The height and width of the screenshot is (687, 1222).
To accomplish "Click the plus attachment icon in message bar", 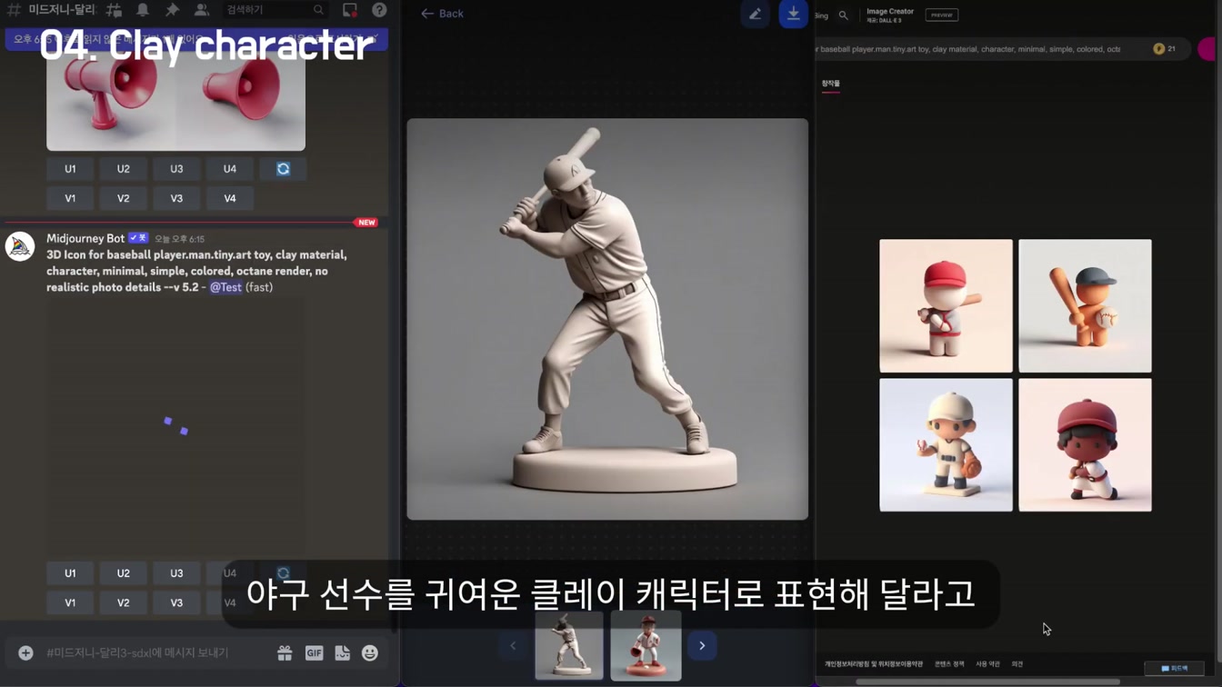I will click(25, 653).
